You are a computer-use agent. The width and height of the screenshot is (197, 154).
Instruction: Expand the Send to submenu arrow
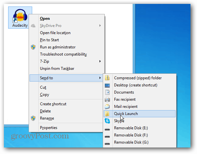coord(100,78)
